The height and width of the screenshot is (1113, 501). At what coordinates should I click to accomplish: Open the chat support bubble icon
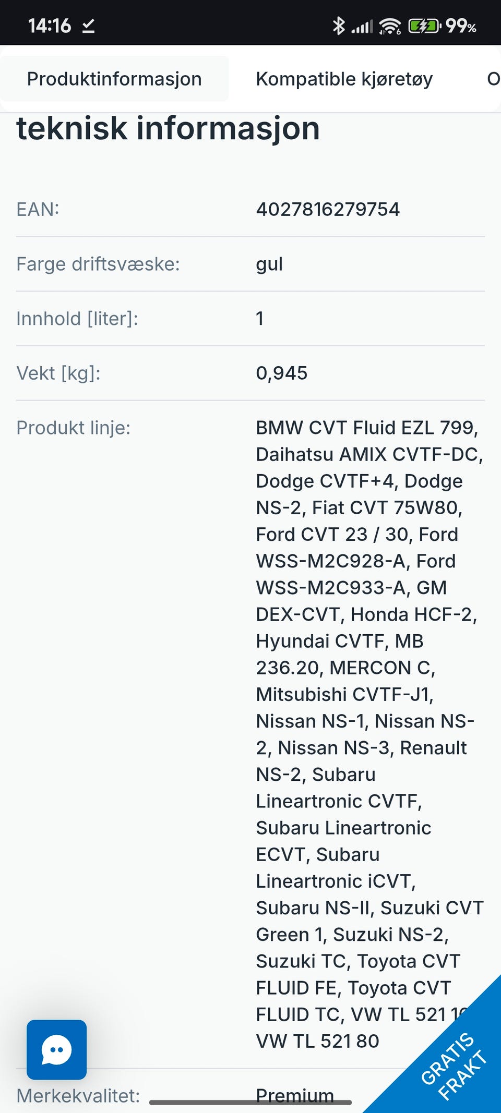pos(56,1049)
